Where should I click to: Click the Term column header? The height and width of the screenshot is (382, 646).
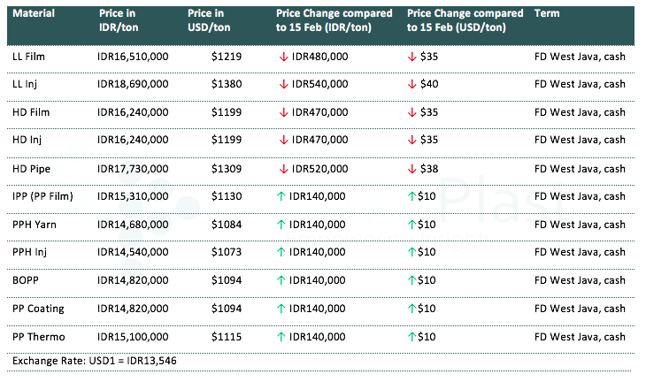(547, 15)
